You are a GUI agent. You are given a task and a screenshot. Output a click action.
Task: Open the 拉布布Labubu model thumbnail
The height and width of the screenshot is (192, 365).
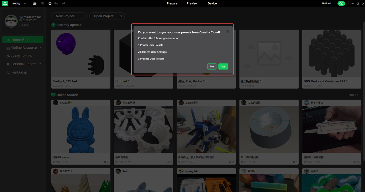pyautogui.click(x=81, y=129)
